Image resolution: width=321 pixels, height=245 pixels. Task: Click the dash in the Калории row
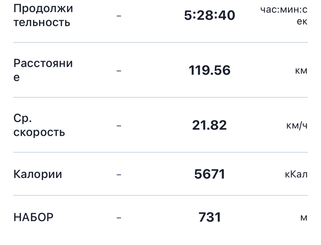(119, 174)
